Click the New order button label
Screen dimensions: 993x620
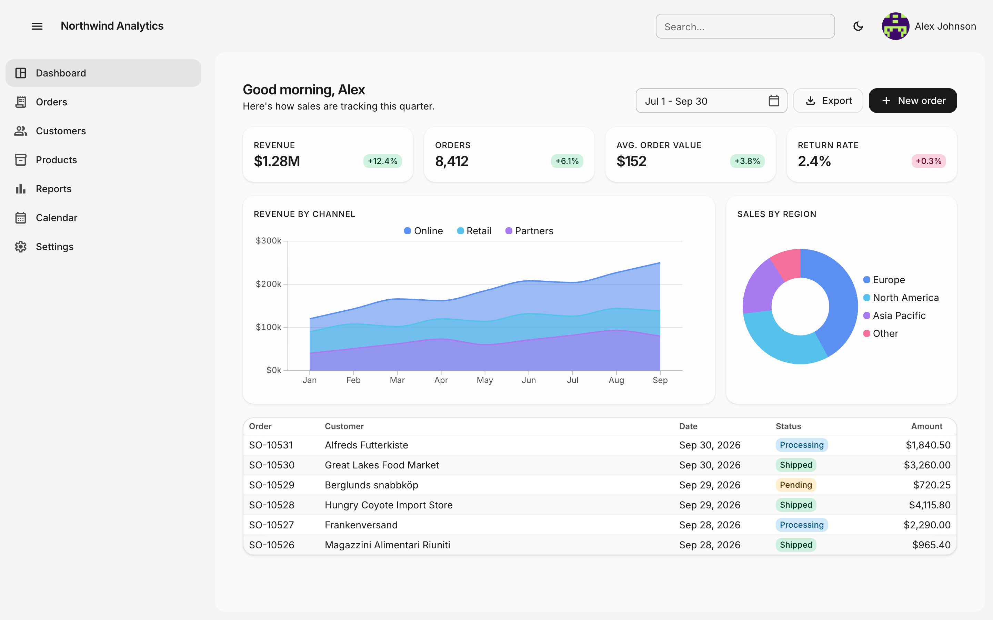tap(922, 101)
